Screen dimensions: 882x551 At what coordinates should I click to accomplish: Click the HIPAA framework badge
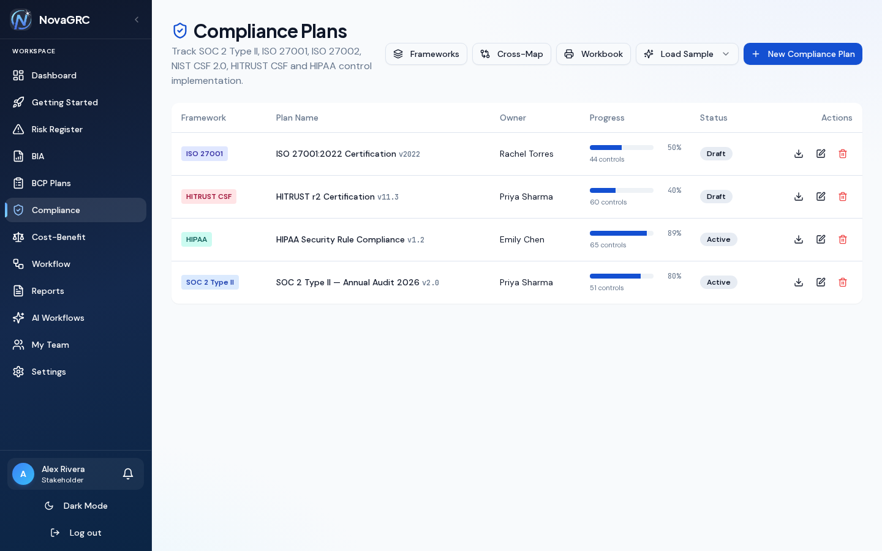[197, 239]
